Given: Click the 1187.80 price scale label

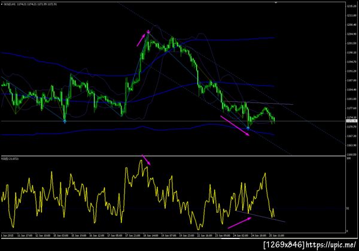Looking at the screenshot, I should click(x=351, y=80).
